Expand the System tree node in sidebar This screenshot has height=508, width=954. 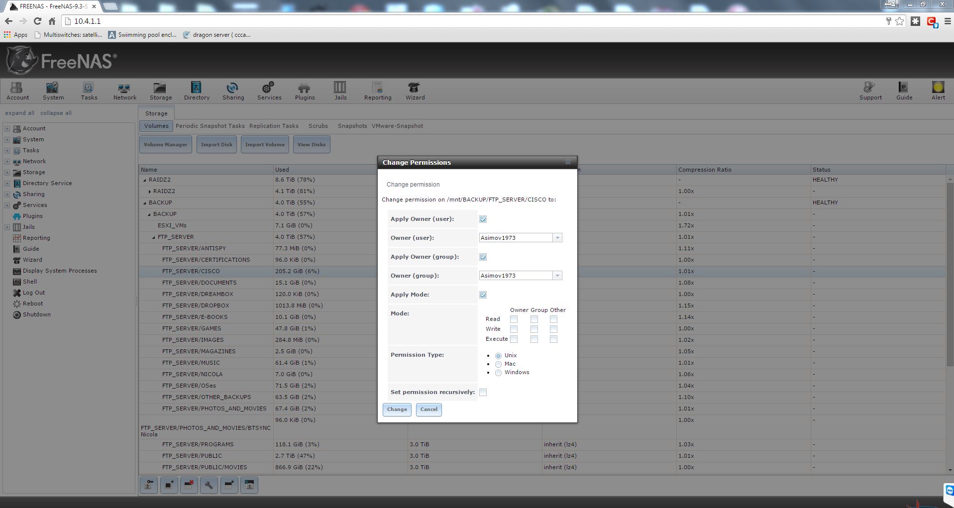click(x=7, y=139)
